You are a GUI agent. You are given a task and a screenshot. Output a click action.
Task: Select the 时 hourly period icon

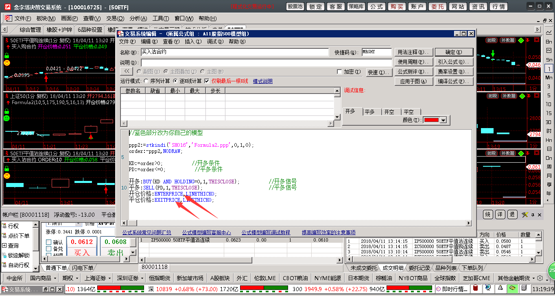(x=549, y=131)
